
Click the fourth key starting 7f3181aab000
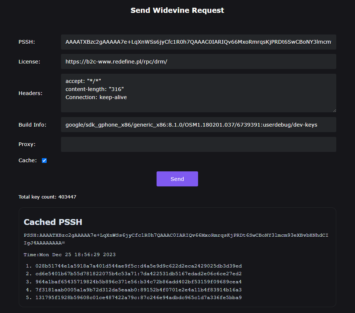click(139, 290)
